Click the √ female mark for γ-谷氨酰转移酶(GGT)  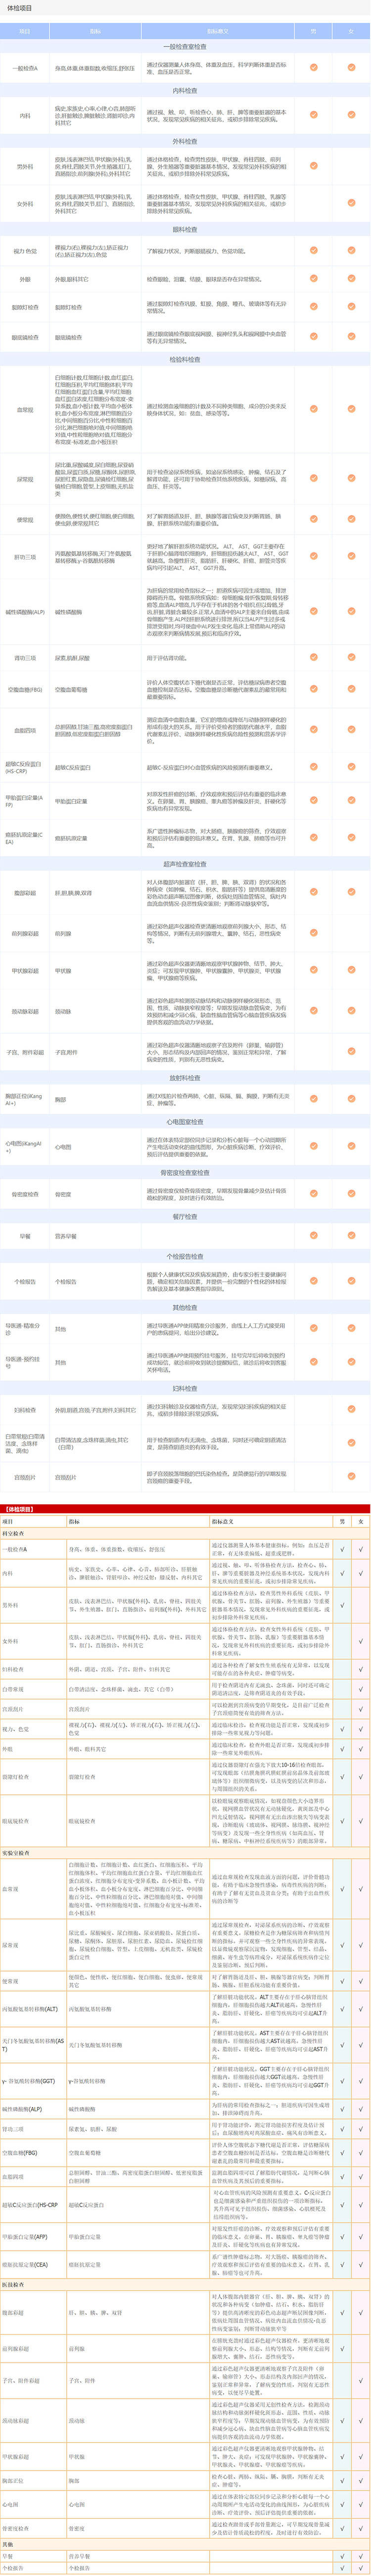point(360,2081)
